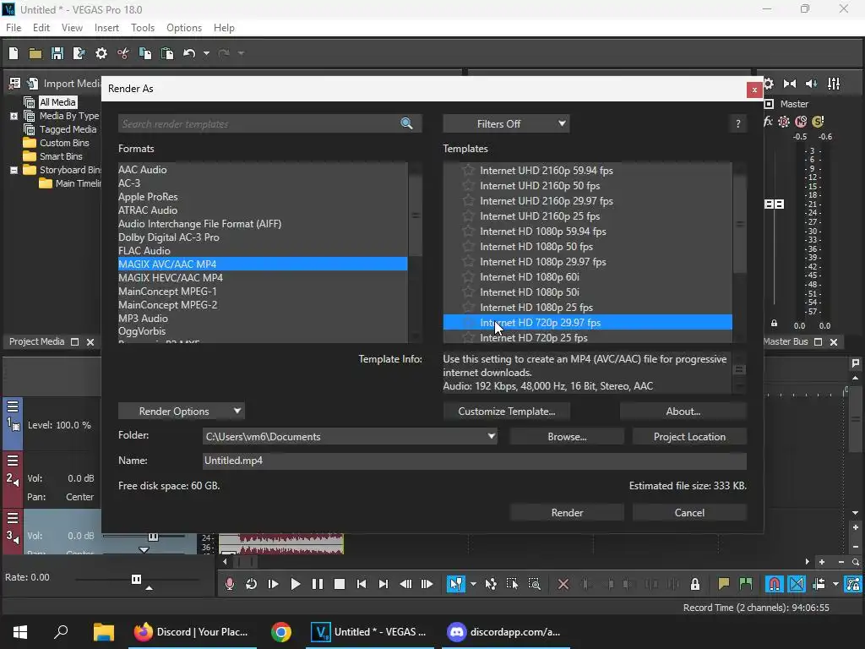Click the Project Location button
The image size is (865, 649).
click(x=689, y=437)
